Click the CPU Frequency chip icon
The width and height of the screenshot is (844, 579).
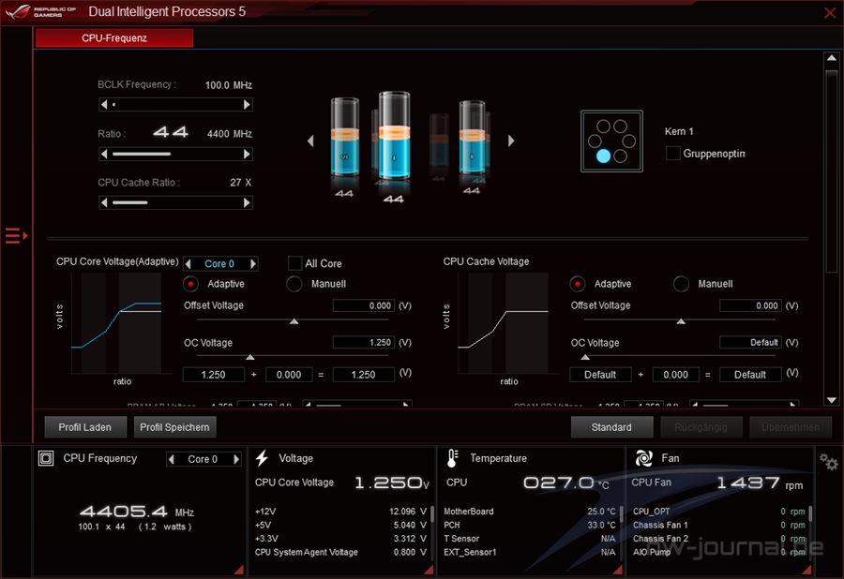tap(46, 458)
